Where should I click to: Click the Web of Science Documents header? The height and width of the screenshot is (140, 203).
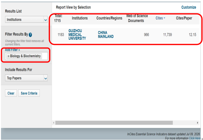click(x=137, y=18)
